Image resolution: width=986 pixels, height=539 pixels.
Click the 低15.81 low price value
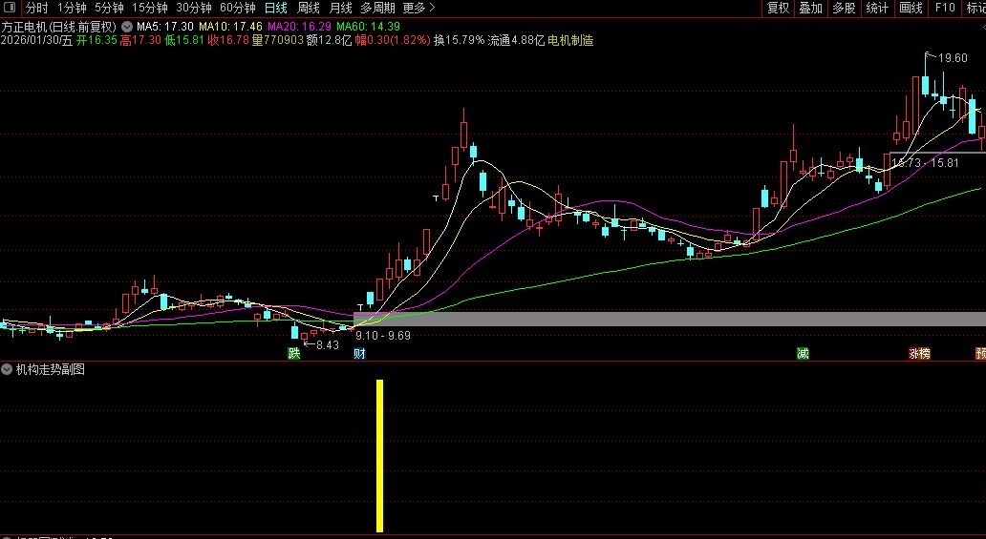pyautogui.click(x=184, y=40)
